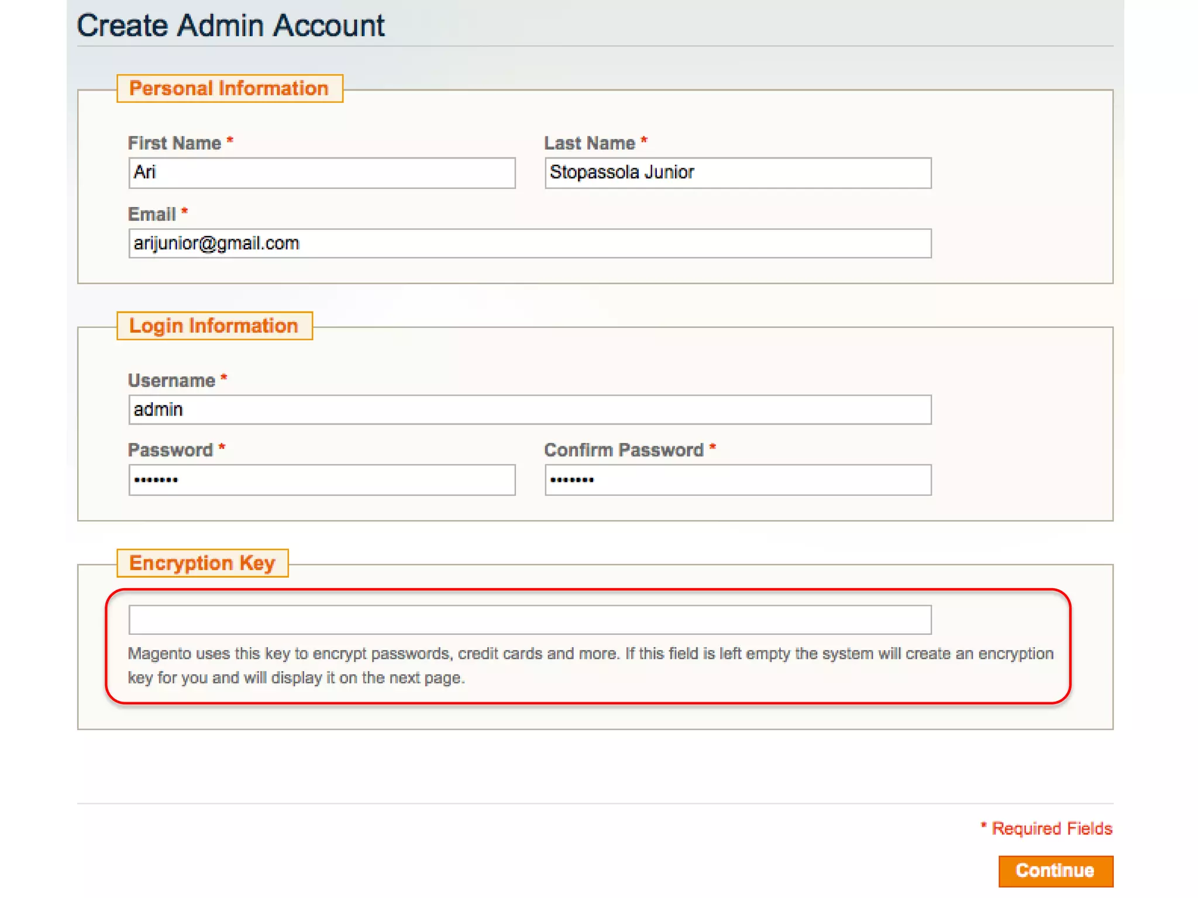The height and width of the screenshot is (898, 1198).
Task: Click the Last Name label
Action: pyautogui.click(x=589, y=143)
